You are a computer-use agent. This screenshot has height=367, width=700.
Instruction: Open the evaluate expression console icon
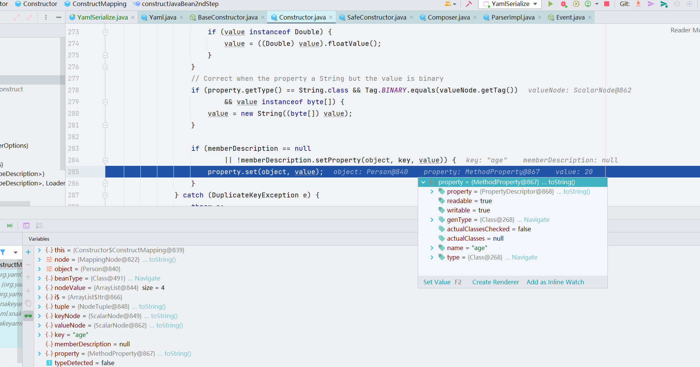(26, 226)
